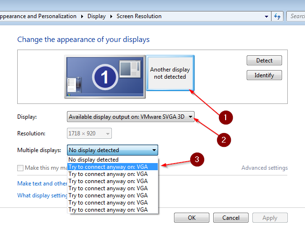This screenshot has width=305, height=236.
Task: Open the address bar history dropdown arrow
Action: 267,16
